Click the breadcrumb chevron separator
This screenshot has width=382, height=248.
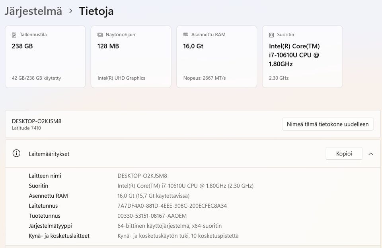coord(71,11)
